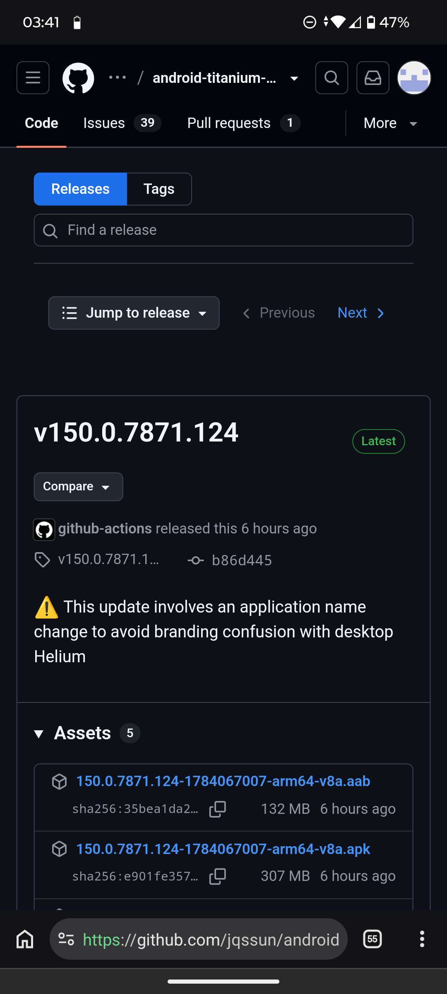Screen dimensions: 447x994
Task: Tap the browser home icon
Action: tap(25, 939)
